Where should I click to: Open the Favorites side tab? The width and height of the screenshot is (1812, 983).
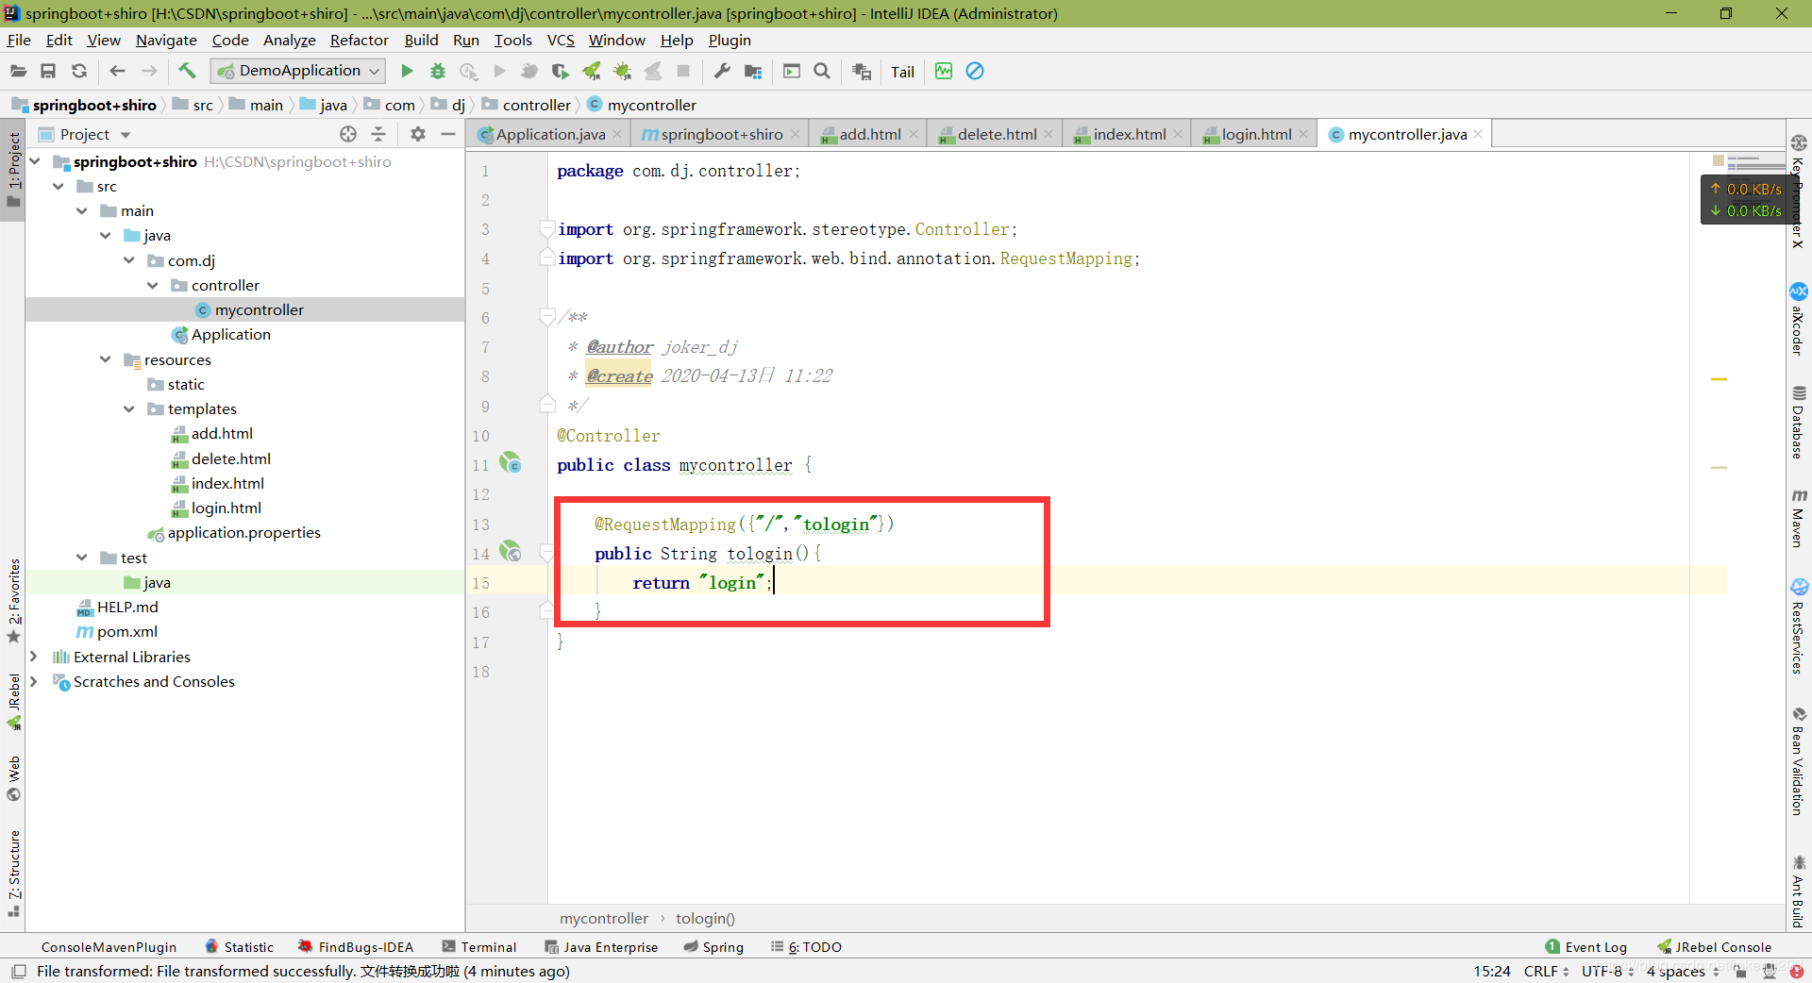[14, 600]
